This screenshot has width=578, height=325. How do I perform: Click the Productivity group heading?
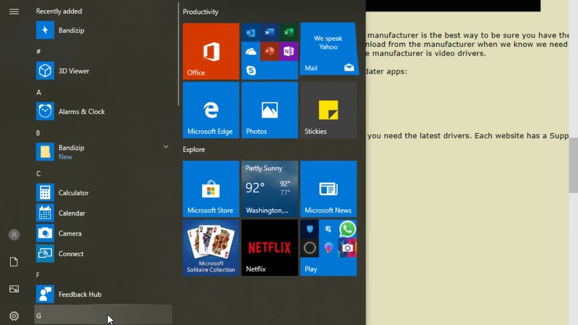(200, 12)
